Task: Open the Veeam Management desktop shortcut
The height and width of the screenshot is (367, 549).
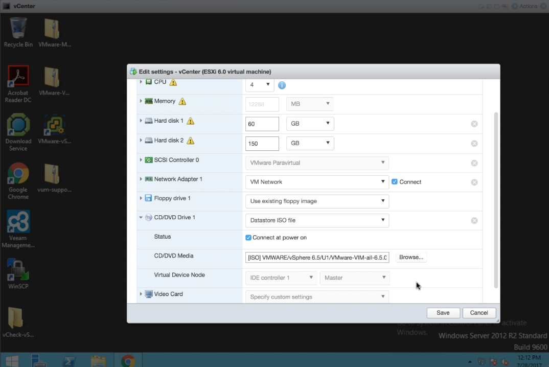Action: [x=18, y=229]
